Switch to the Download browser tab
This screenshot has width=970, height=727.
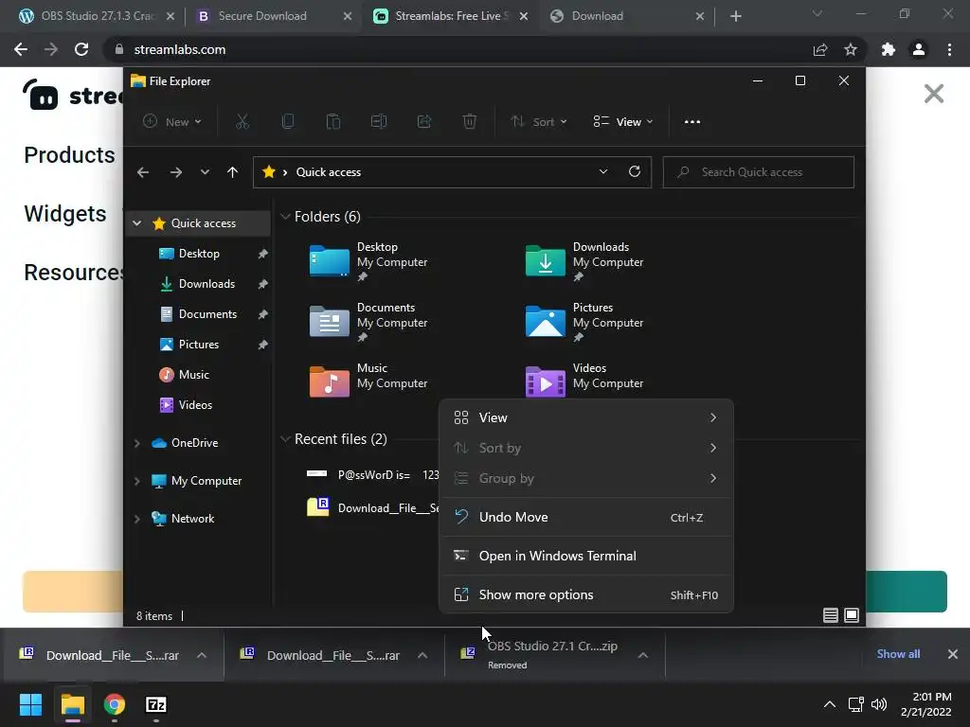click(x=628, y=16)
